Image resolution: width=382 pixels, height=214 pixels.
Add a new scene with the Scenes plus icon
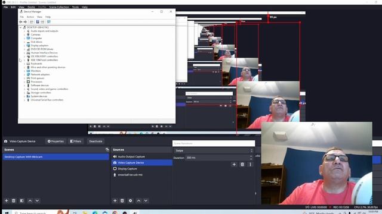coord(7,201)
